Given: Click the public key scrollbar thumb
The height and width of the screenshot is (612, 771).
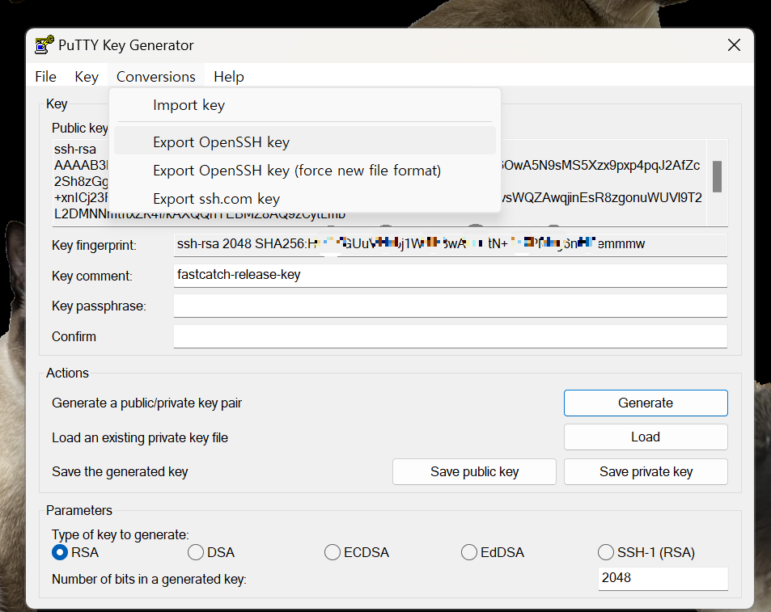Looking at the screenshot, I should coord(717,176).
